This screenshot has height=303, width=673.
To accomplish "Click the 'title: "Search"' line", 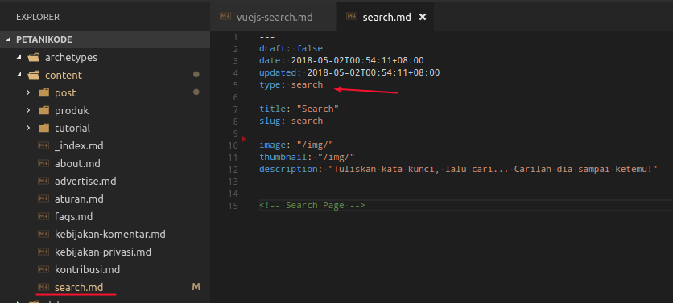I will tap(299, 109).
